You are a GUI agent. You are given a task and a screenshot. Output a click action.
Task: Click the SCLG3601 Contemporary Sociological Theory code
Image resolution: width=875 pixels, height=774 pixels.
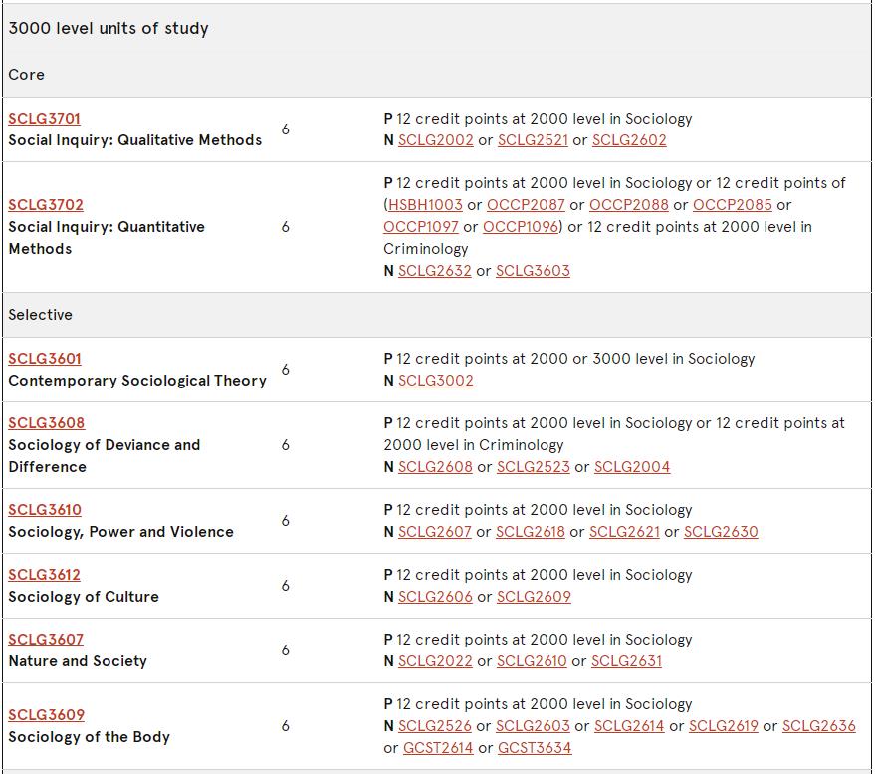tap(45, 359)
